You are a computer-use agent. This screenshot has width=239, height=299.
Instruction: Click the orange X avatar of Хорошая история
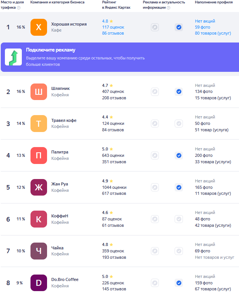point(39,27)
